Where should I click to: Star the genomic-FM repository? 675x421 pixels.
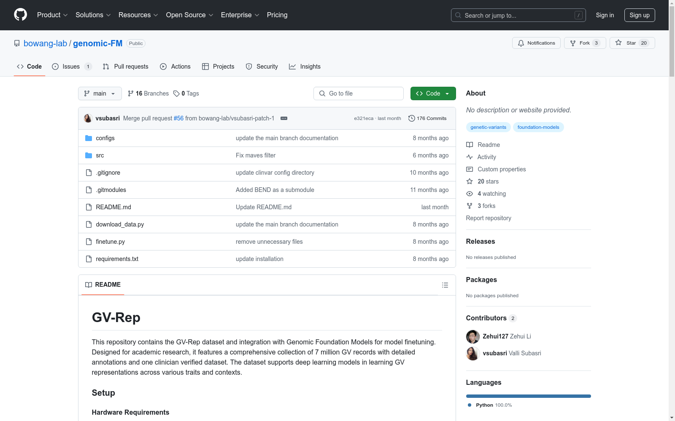pos(632,43)
